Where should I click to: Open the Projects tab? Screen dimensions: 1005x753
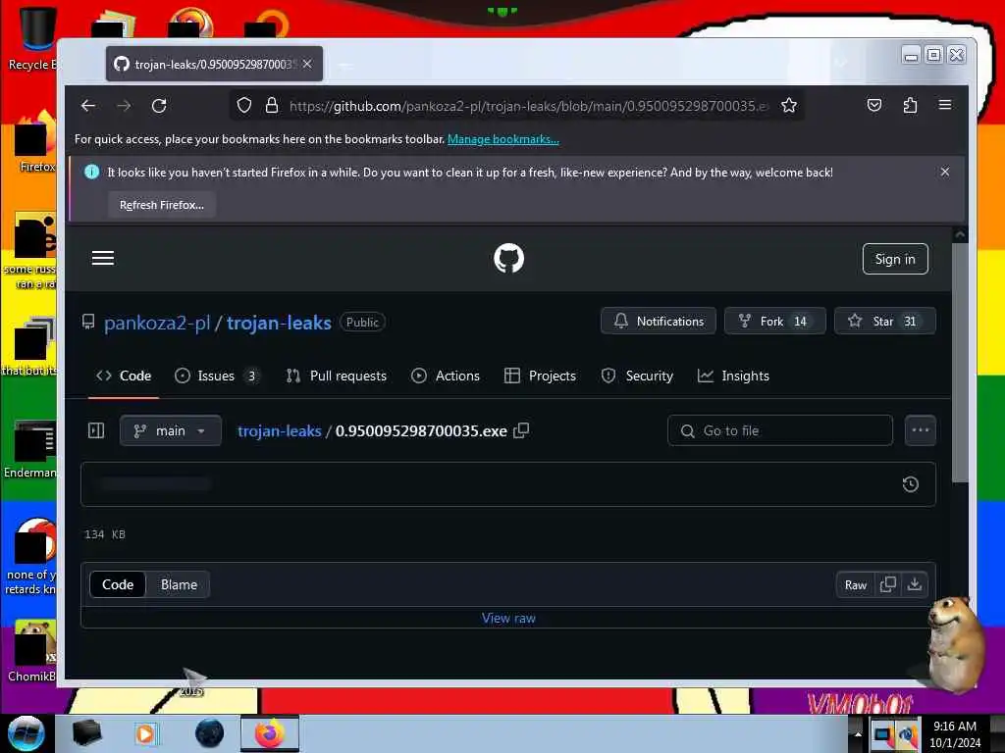[541, 376]
